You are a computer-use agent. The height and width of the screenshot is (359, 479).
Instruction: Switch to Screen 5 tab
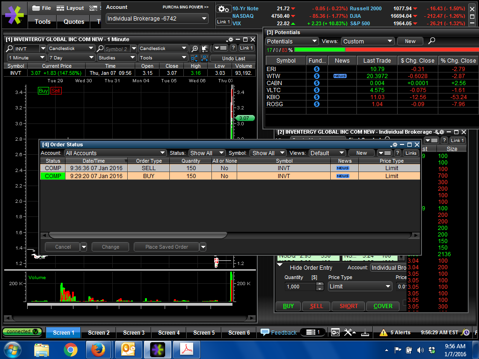[x=204, y=332]
